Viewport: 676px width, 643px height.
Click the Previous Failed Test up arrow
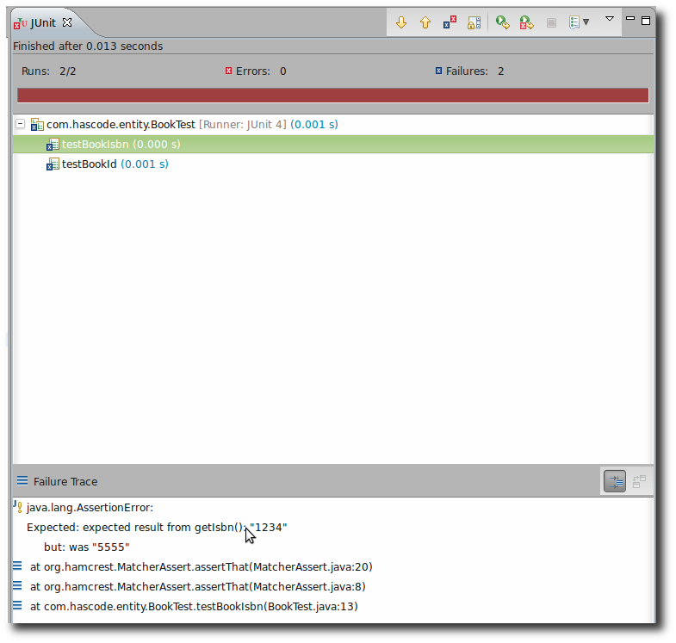(x=425, y=22)
